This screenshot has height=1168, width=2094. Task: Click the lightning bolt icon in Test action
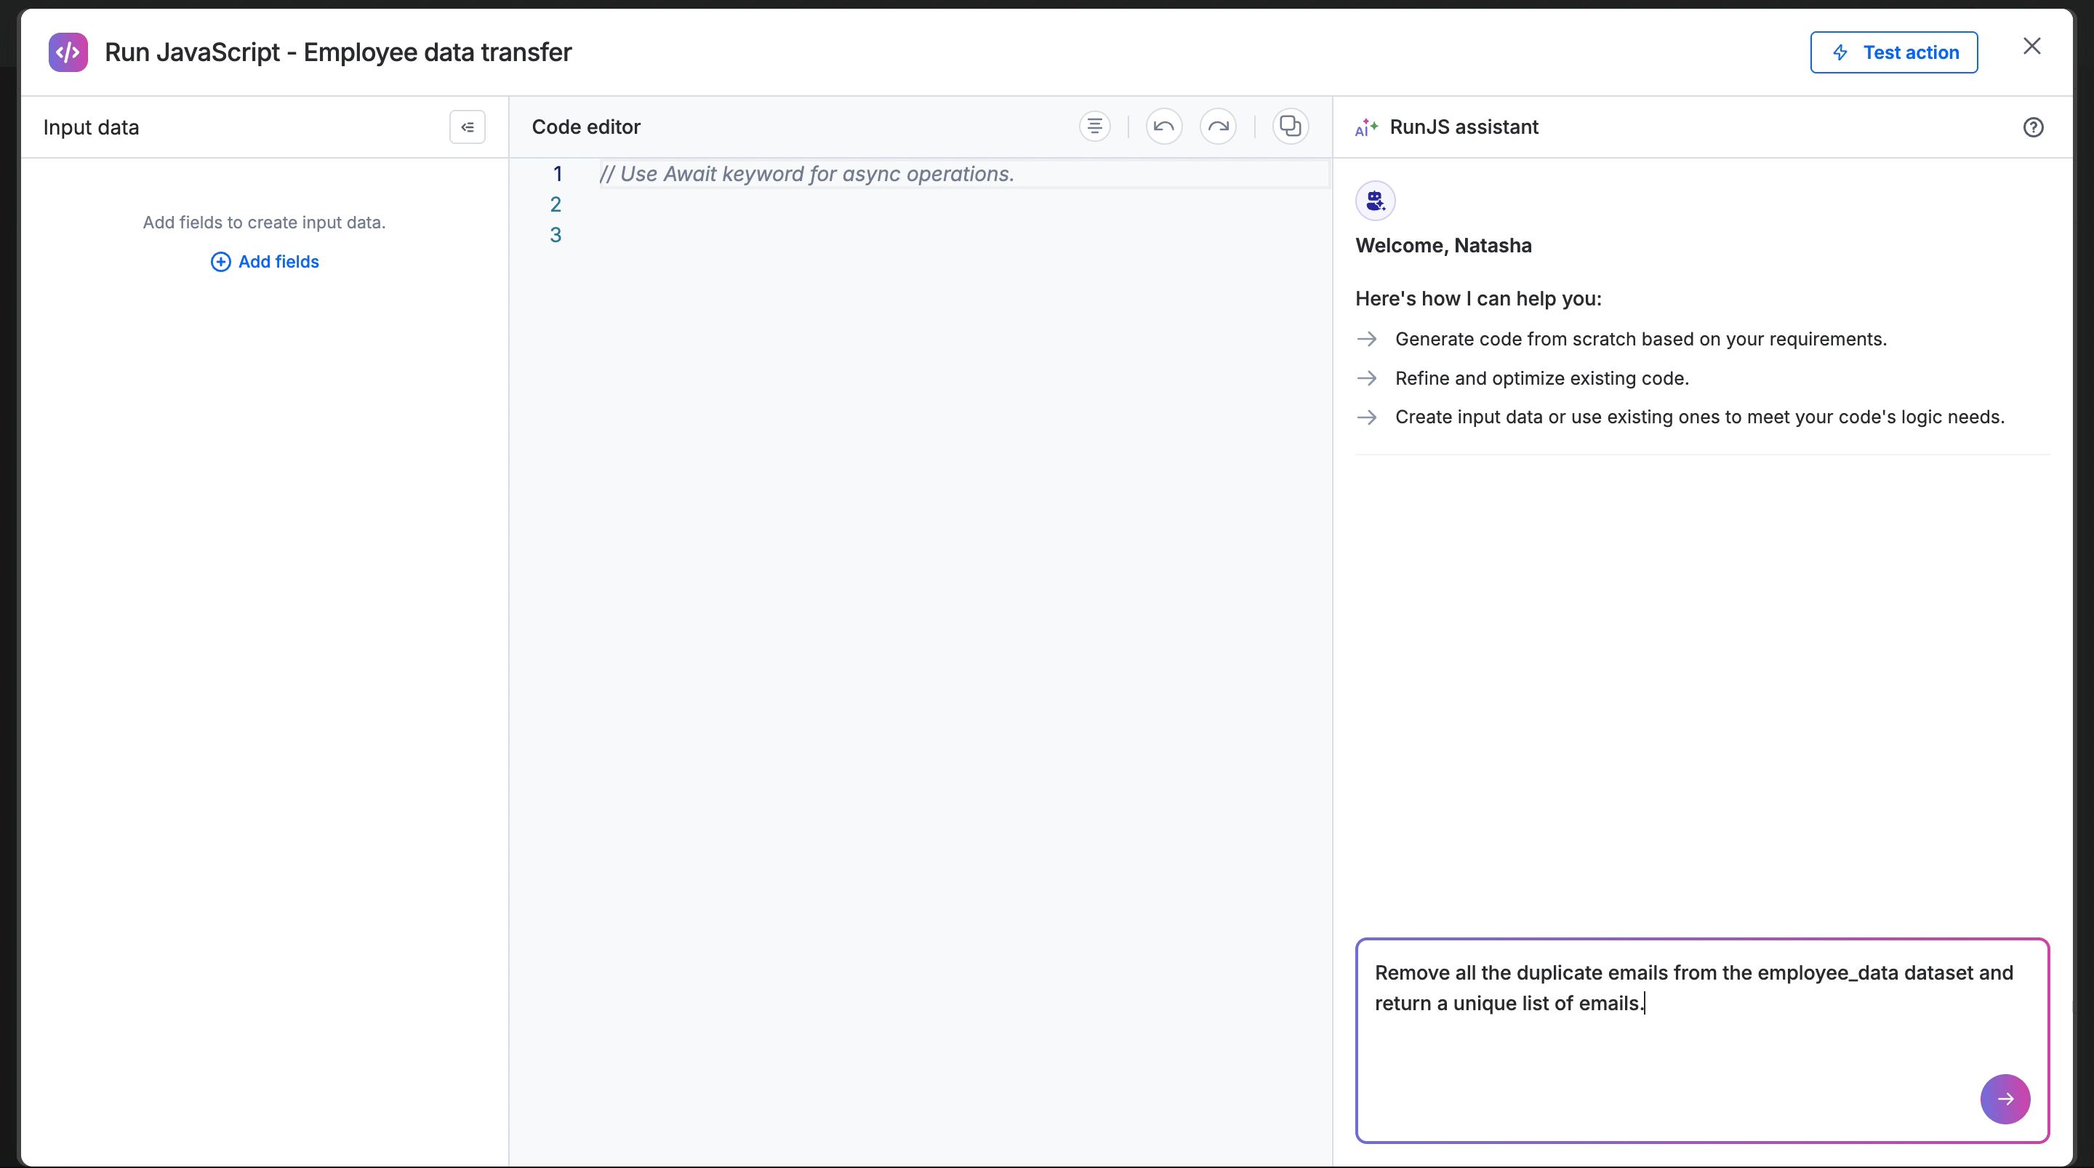click(1840, 53)
